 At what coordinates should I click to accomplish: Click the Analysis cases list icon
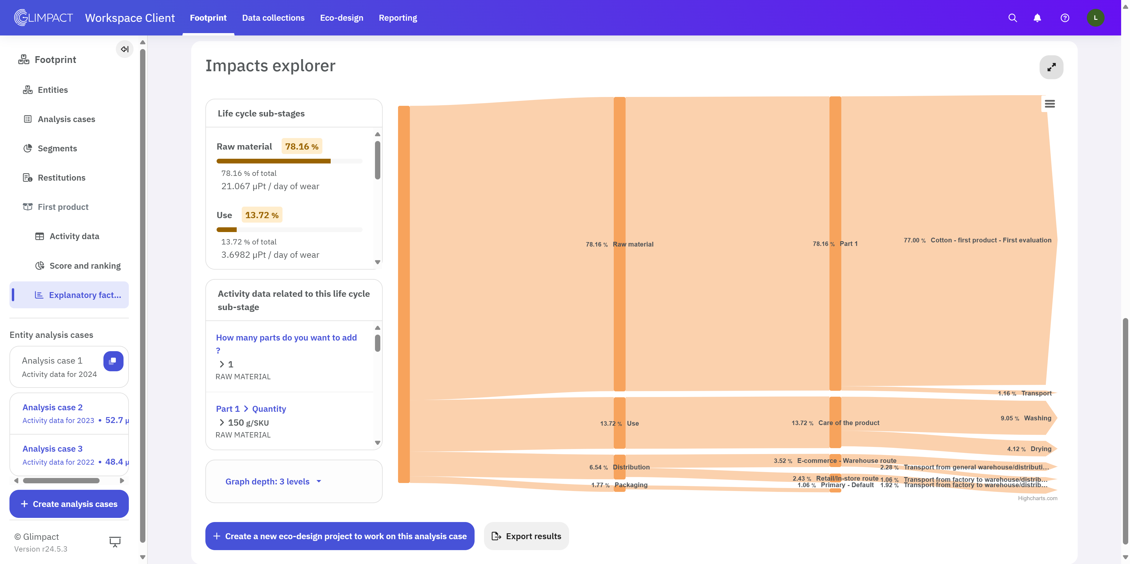coord(28,119)
